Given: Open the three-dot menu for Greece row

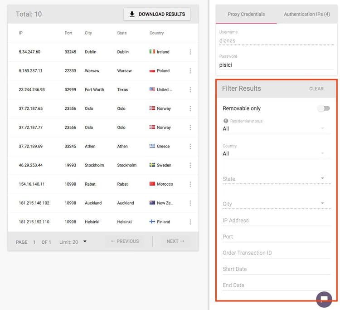Looking at the screenshot, I should (x=190, y=147).
